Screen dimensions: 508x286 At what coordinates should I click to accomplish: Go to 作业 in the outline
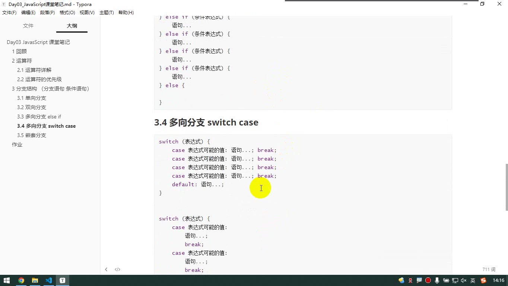click(17, 144)
